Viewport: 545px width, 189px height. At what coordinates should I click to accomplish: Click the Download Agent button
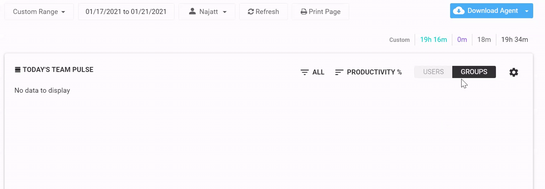[x=486, y=11]
